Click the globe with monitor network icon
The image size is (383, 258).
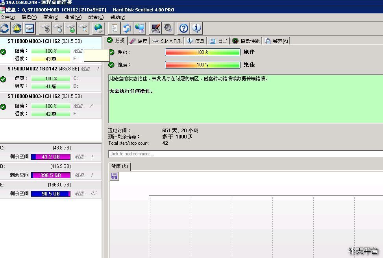[x=140, y=28]
